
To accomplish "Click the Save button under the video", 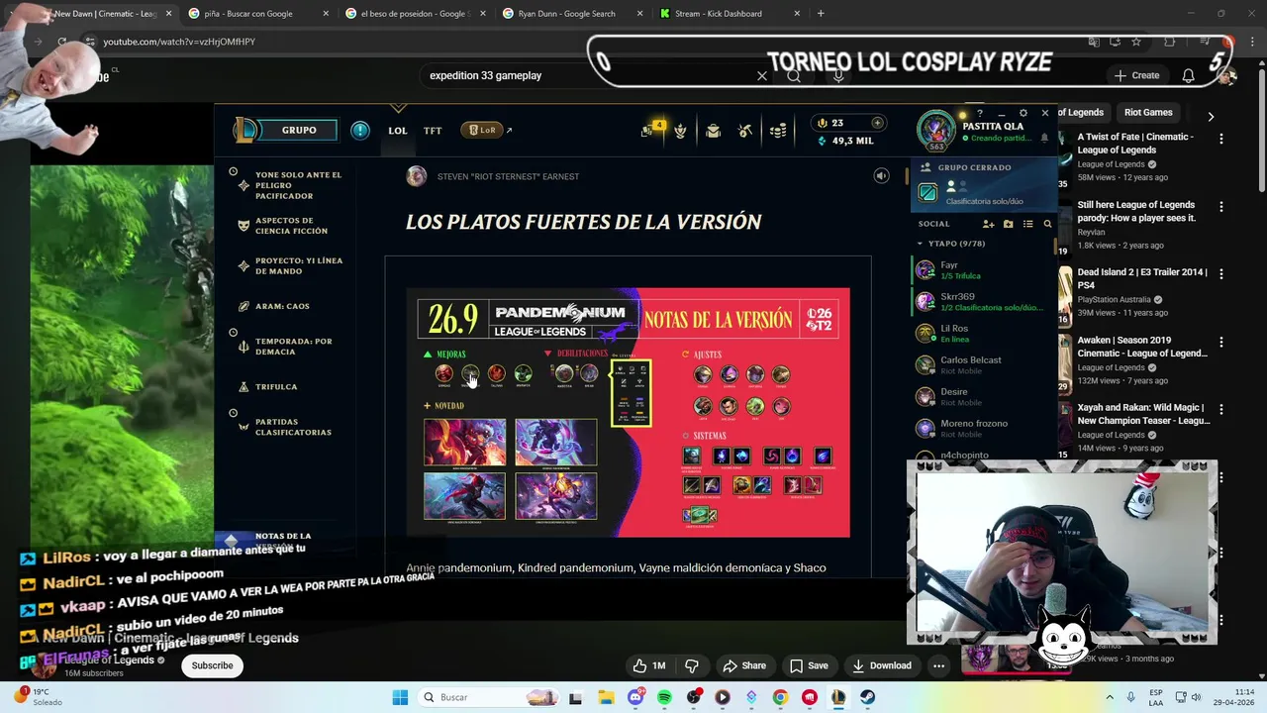I will (x=809, y=665).
